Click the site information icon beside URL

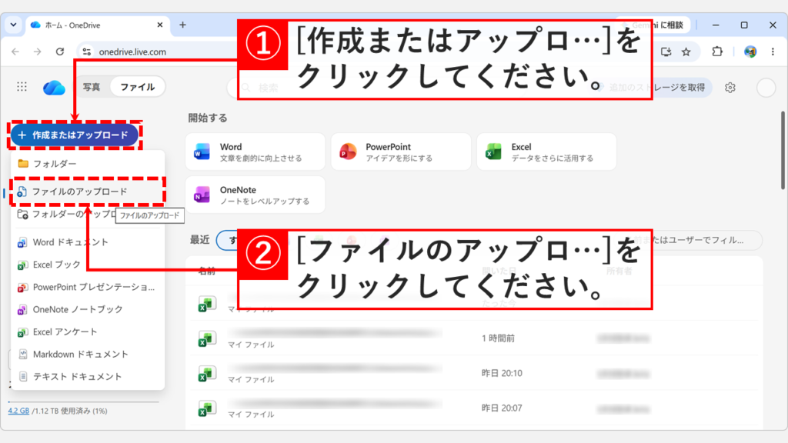87,52
